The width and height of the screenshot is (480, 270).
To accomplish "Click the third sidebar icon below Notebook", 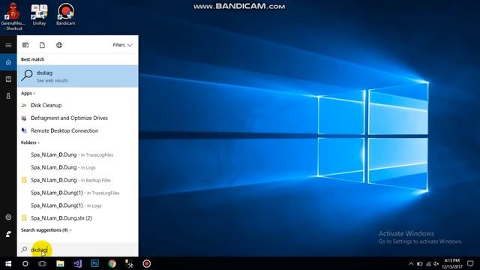I will click(8, 96).
